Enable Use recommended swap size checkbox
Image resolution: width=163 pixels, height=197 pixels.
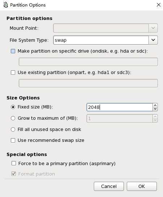click(13, 140)
